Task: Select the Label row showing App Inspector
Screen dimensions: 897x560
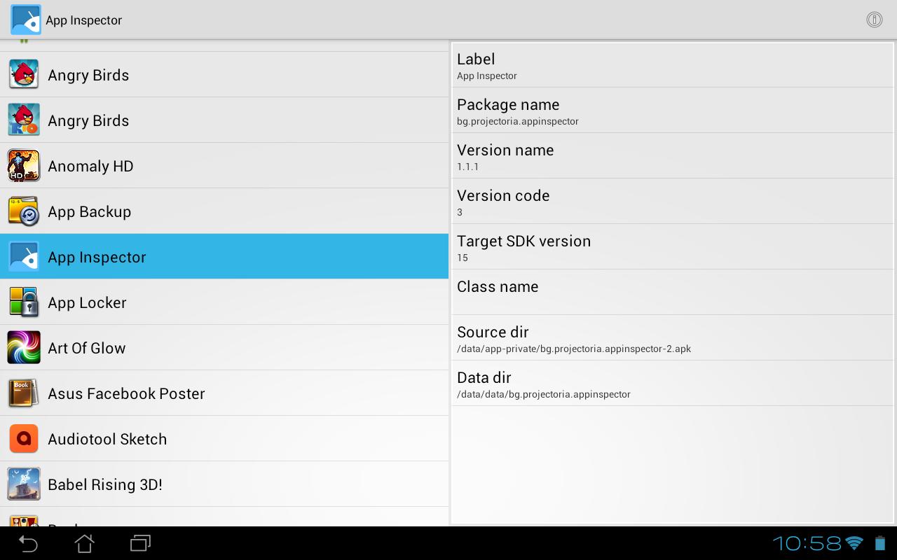Action: click(x=673, y=65)
